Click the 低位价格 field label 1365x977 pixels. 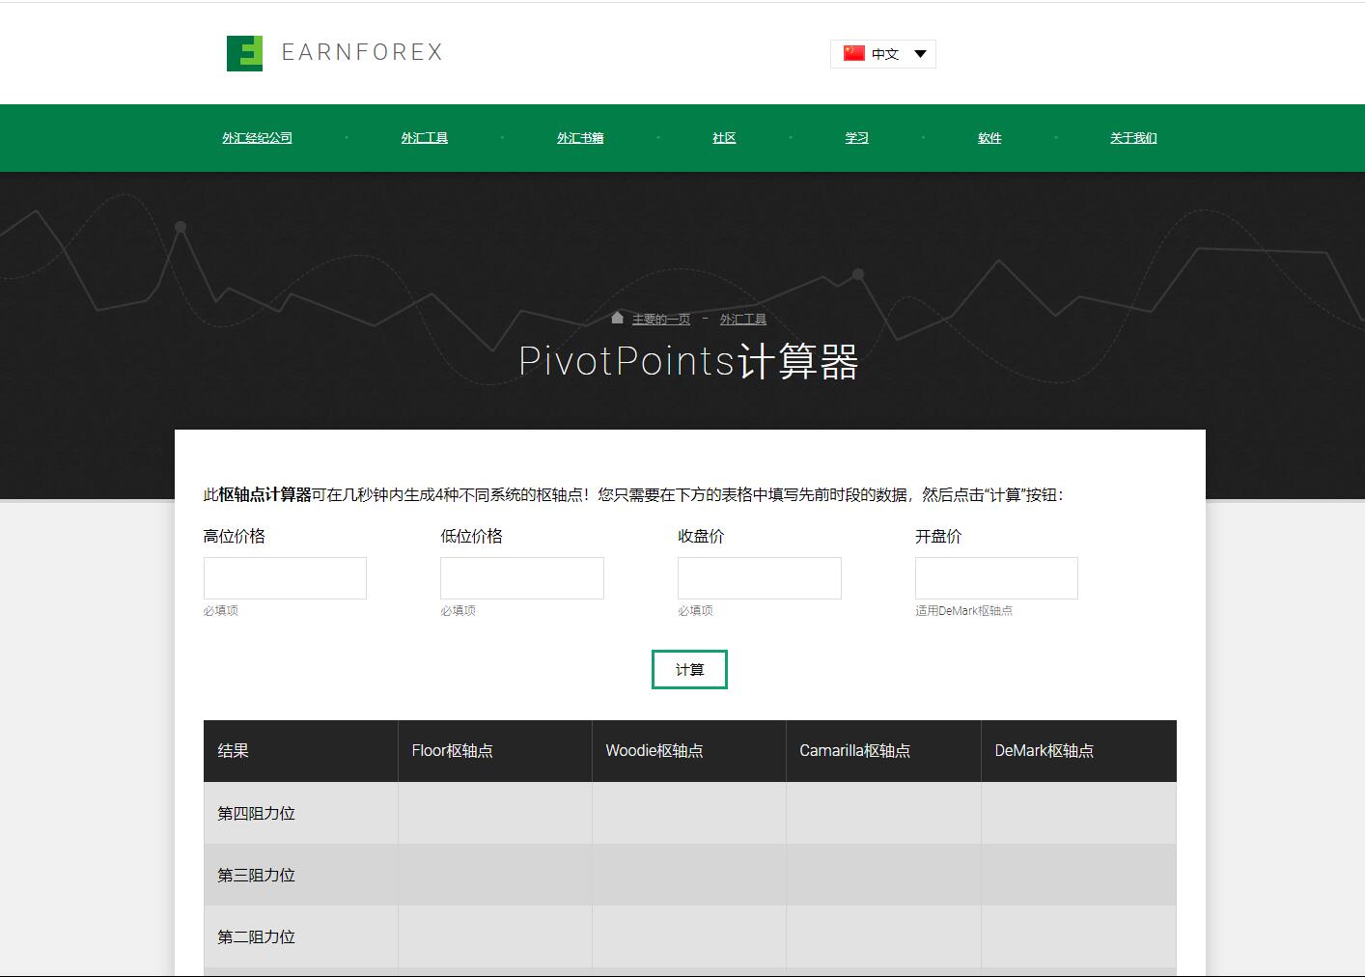coord(472,537)
